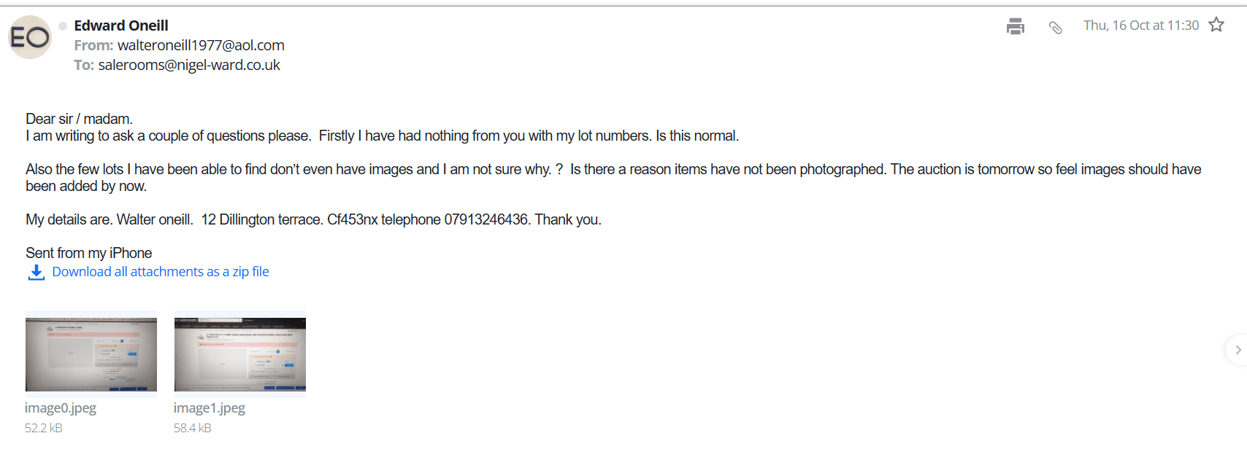Click the paperclip attachments icon
Image resolution: width=1247 pixels, height=476 pixels.
point(1055,28)
